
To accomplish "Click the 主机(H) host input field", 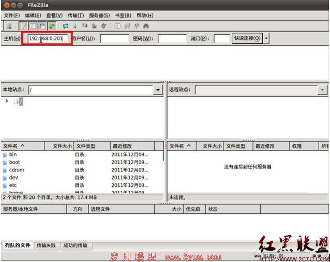I will [x=48, y=38].
